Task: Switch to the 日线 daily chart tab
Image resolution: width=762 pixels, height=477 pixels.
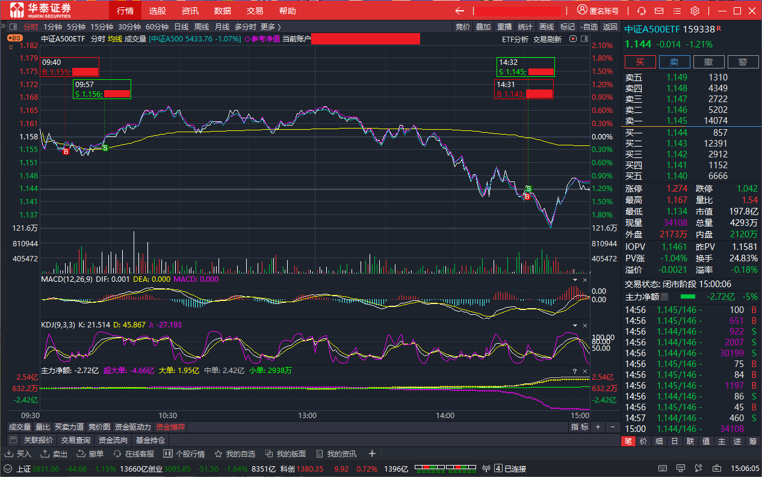Action: 181,26
